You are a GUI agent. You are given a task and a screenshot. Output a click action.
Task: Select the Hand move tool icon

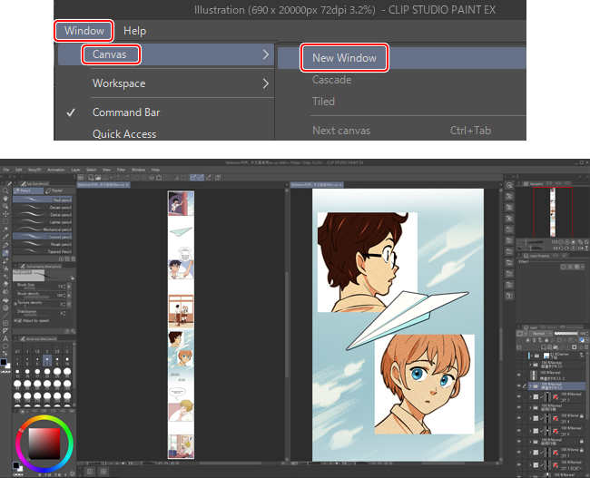(x=5, y=200)
